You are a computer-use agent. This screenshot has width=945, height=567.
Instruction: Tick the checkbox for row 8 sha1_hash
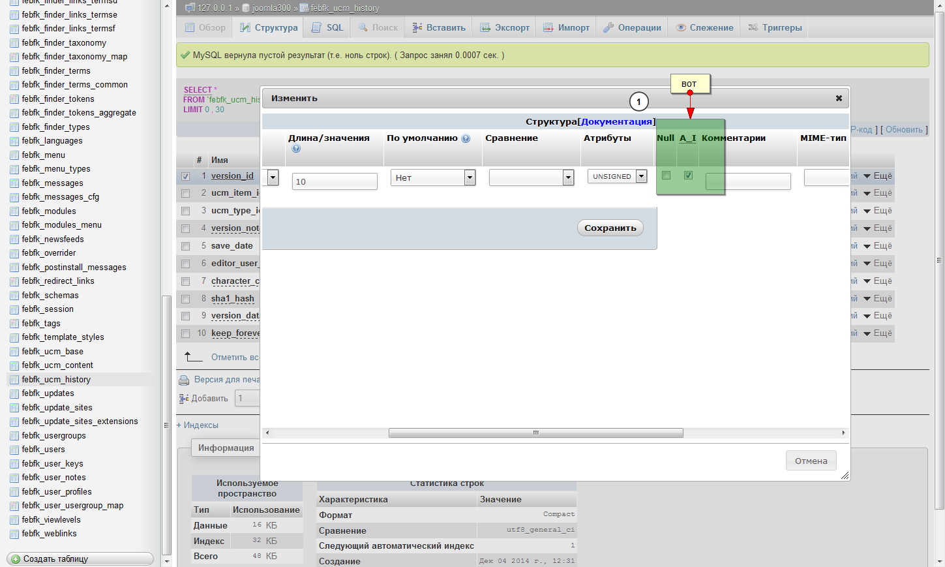coord(186,299)
